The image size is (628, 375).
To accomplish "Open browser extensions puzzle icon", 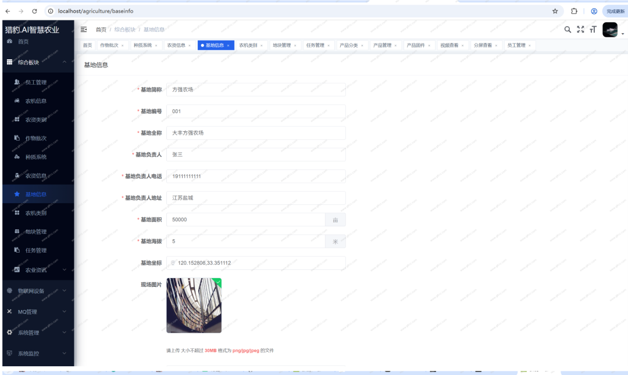I will tap(574, 11).
